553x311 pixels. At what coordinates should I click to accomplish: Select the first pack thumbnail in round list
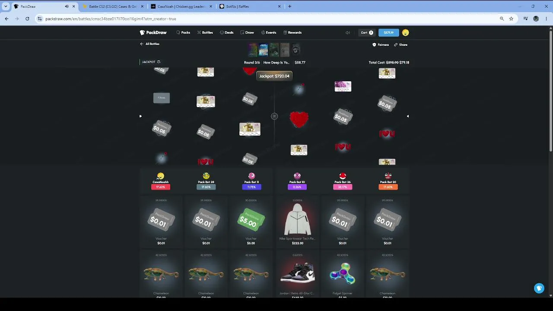point(253,50)
